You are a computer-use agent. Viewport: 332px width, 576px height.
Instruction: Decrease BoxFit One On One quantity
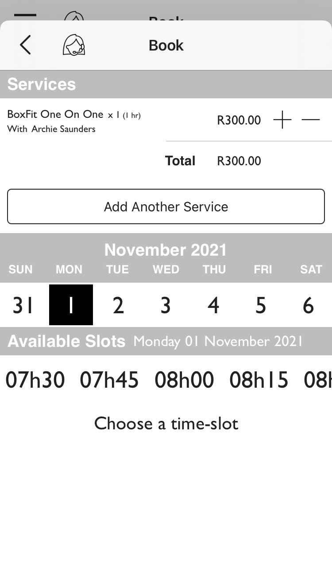311,120
